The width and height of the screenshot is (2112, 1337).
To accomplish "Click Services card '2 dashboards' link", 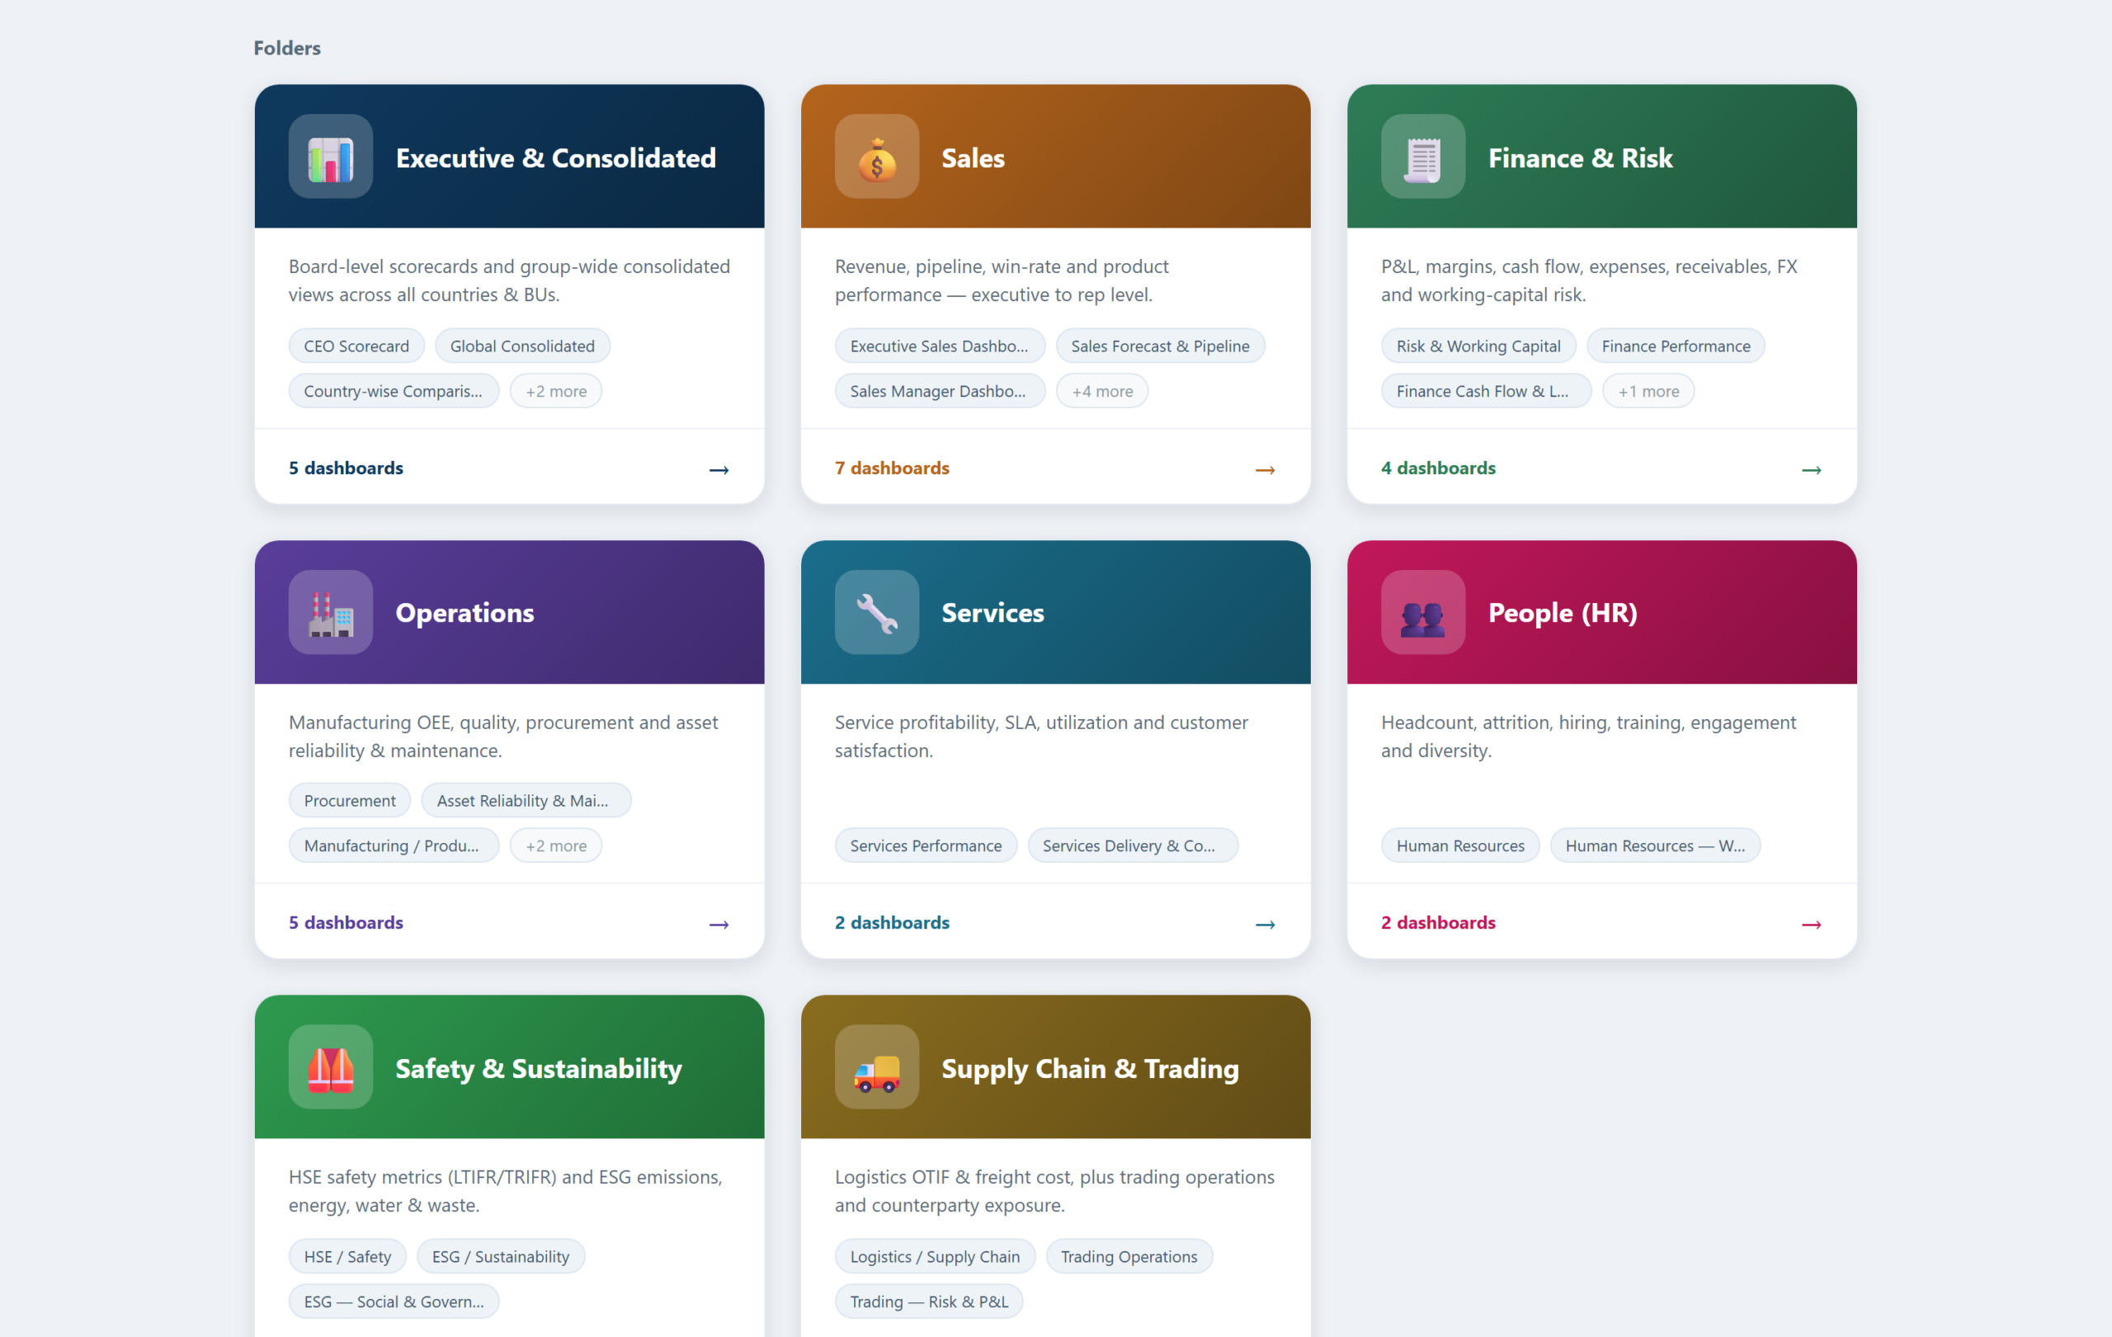I will point(892,922).
